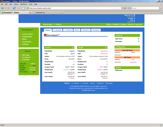Click into the Google search box
The width and height of the screenshot is (163, 127).
(145, 8)
